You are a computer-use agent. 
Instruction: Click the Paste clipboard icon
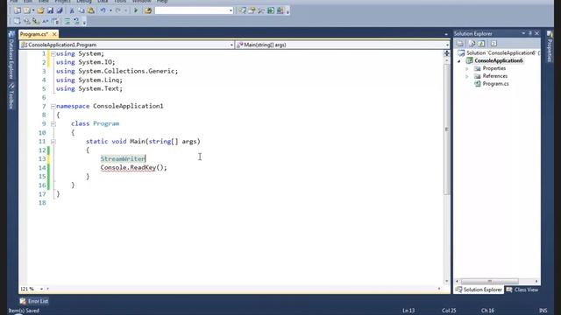91,10
